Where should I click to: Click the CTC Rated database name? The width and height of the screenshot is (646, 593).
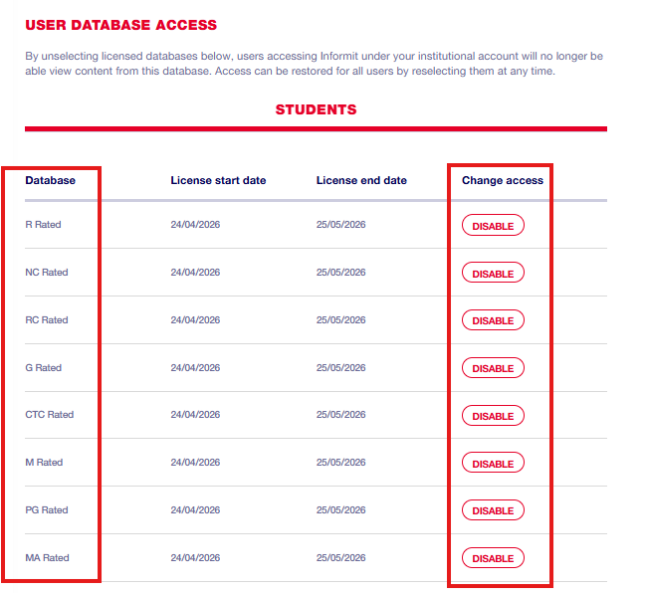coord(49,415)
